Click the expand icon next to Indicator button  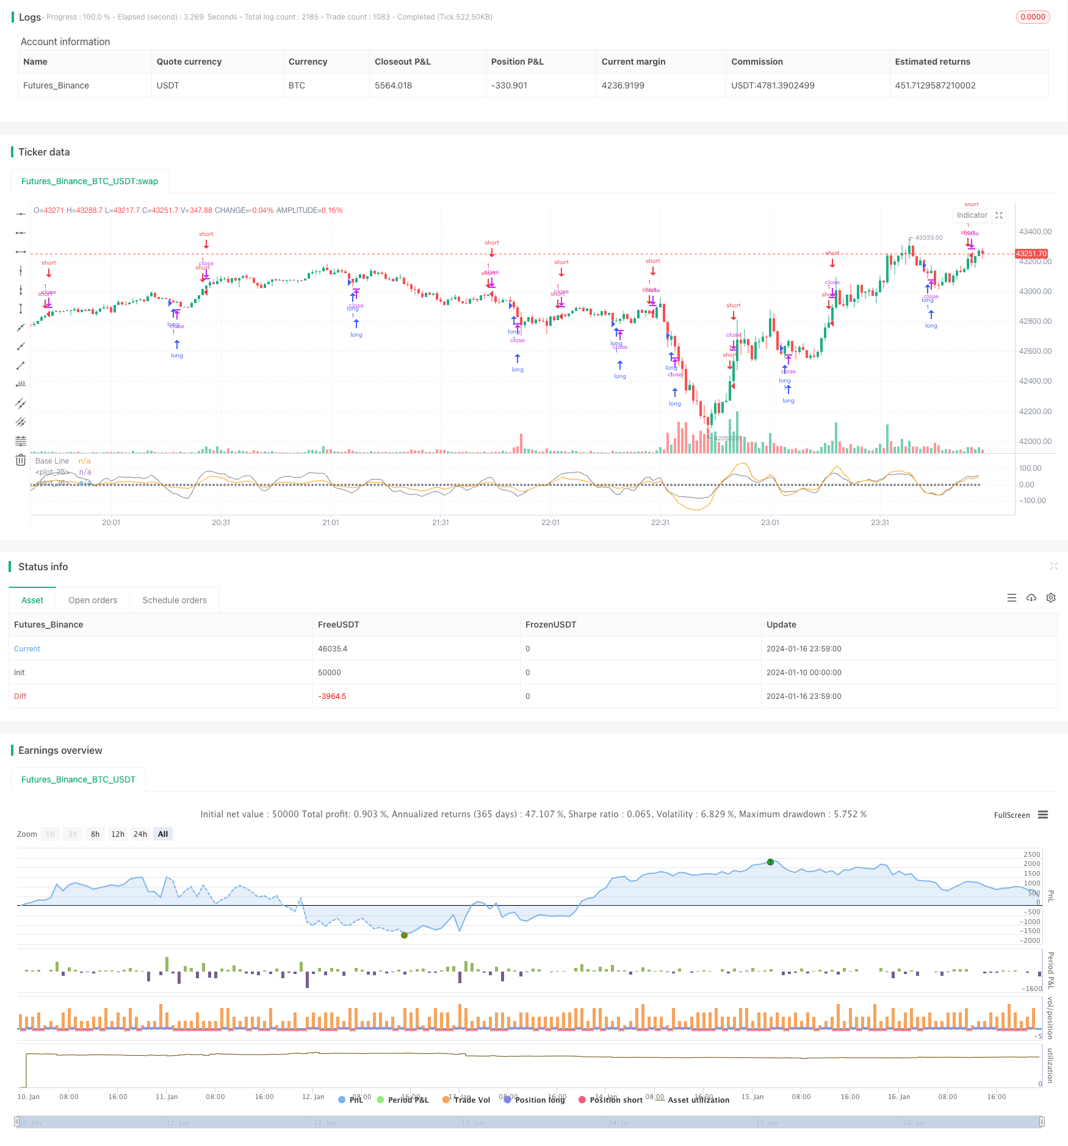click(999, 215)
